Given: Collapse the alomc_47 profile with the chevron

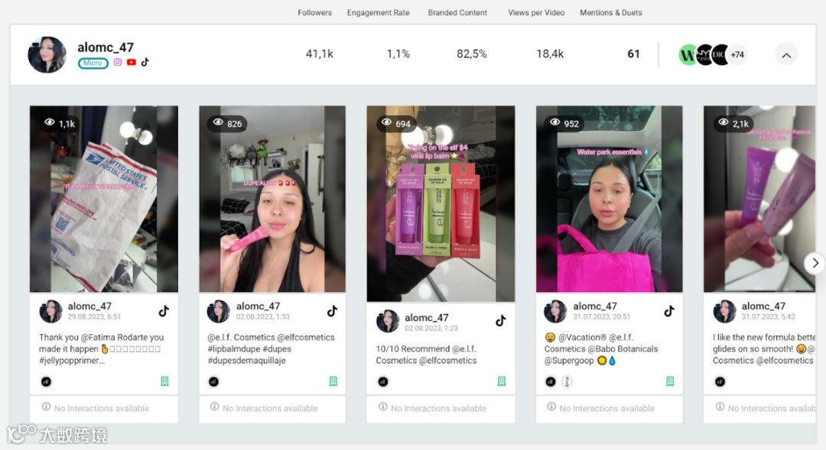Looking at the screenshot, I should pos(786,55).
